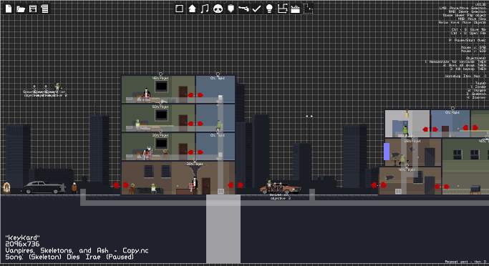The image size is (489, 266).
Task: Select the black parked car on left
Action: click(x=43, y=187)
